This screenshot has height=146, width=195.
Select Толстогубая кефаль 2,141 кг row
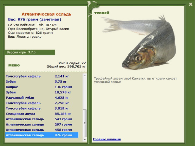(x=42, y=76)
